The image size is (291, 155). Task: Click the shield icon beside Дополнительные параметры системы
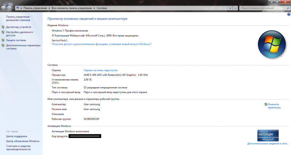[3, 46]
